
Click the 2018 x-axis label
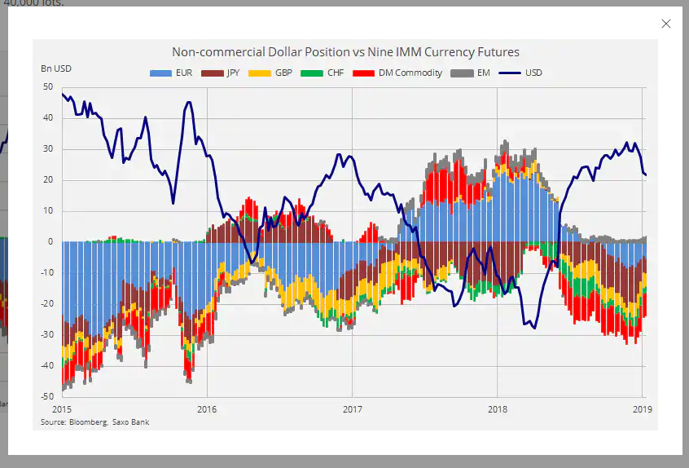coord(498,409)
